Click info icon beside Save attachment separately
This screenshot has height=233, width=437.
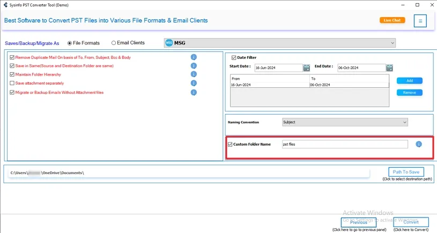pos(194,83)
